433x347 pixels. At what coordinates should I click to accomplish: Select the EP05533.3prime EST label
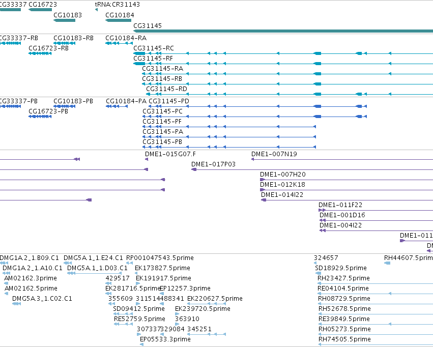(165, 339)
